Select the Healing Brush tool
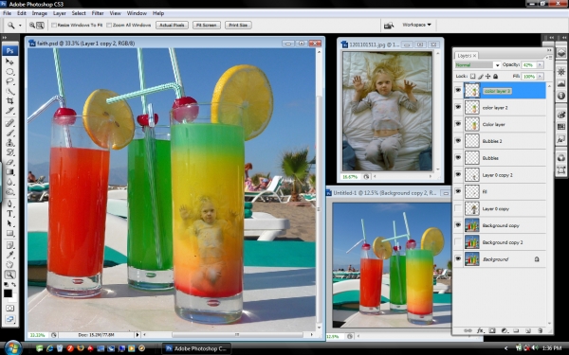The height and width of the screenshot is (355, 569). coord(9,123)
